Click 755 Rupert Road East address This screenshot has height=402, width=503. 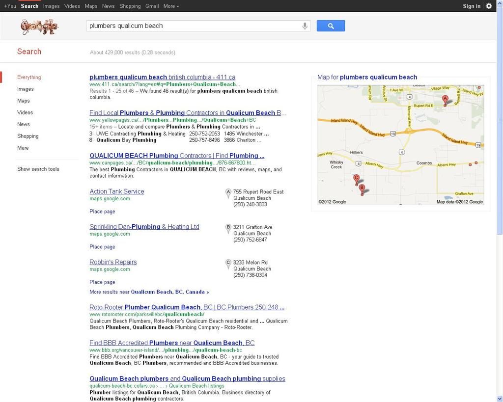(x=258, y=192)
